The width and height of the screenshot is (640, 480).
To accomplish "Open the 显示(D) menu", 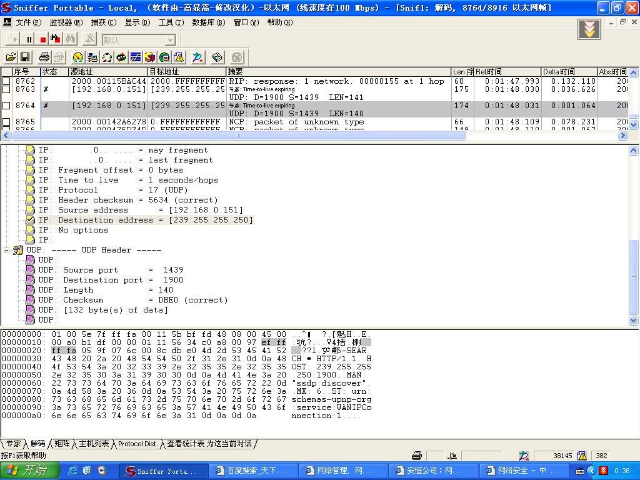I will tap(137, 22).
